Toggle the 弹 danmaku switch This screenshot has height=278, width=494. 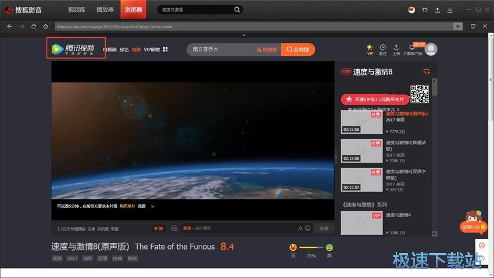(x=158, y=229)
